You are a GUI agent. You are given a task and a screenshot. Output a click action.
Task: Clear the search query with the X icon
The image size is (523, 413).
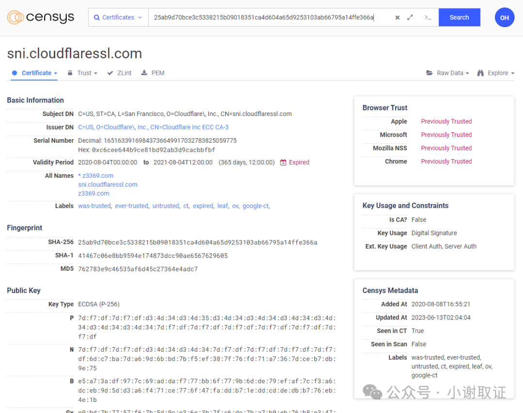(x=397, y=18)
